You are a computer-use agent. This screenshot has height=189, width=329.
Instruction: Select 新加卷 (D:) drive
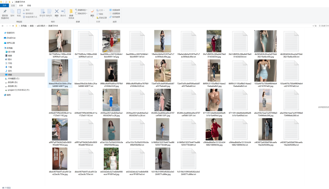point(12,82)
